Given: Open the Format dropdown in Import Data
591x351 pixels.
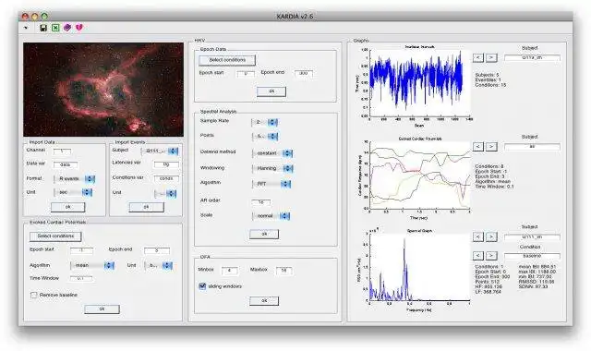Looking at the screenshot, I should 74,178.
